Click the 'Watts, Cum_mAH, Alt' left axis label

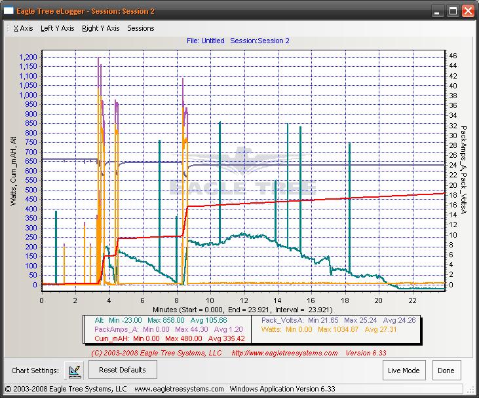coord(13,171)
